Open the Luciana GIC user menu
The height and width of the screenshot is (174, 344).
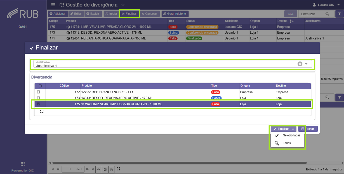(x=326, y=5)
